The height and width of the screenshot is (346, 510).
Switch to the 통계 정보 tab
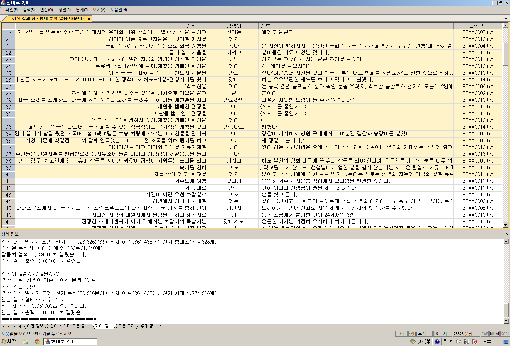click(x=149, y=326)
